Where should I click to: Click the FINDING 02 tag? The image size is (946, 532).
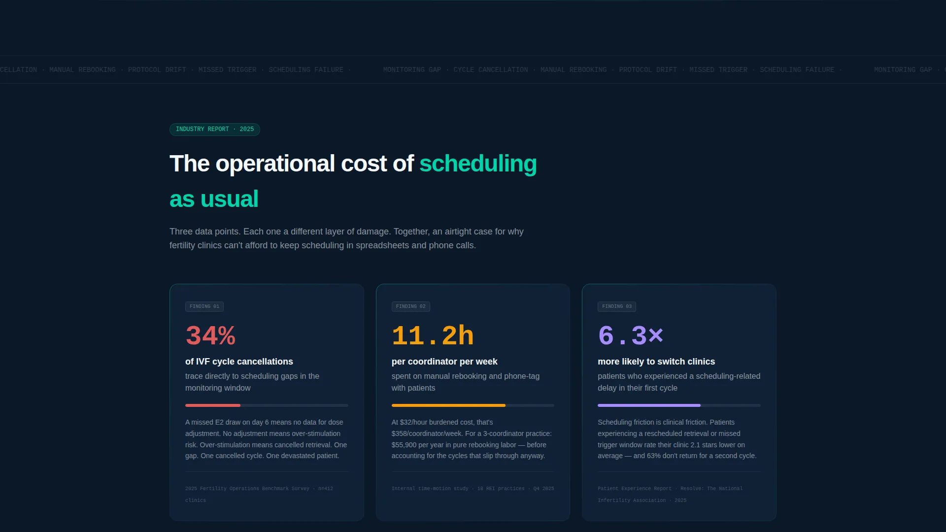pyautogui.click(x=410, y=306)
